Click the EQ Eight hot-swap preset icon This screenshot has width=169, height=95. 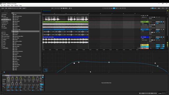pos(42,75)
